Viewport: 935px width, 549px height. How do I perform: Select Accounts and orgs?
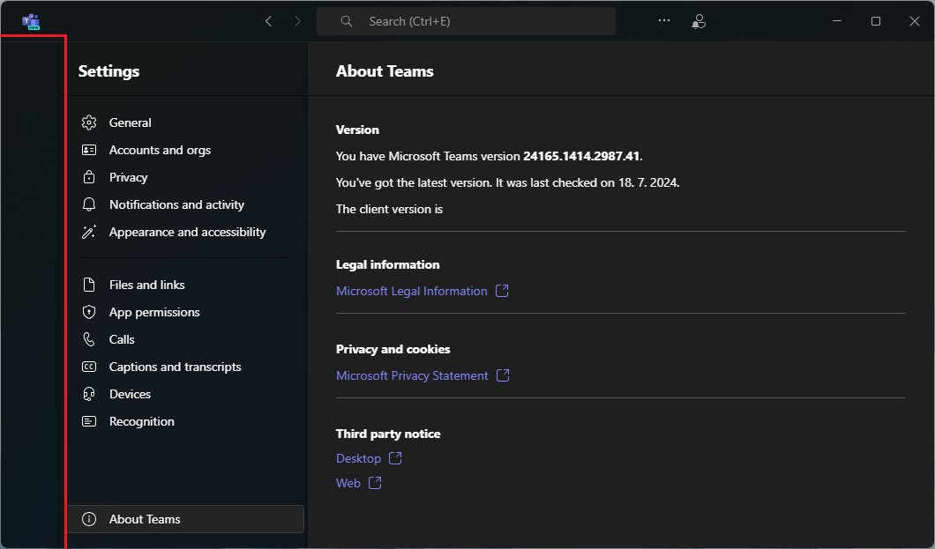click(160, 150)
